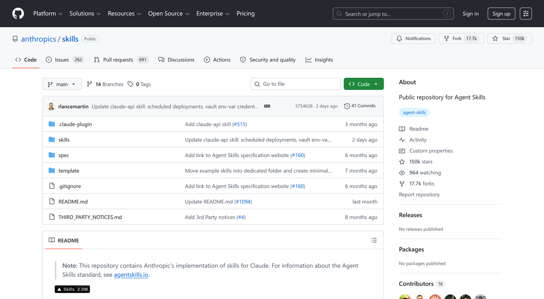Click the .claude-plugin folder icon
The height and width of the screenshot is (299, 544).
tap(52, 124)
